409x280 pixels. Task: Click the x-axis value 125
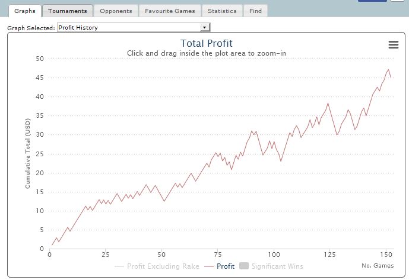pos(330,255)
